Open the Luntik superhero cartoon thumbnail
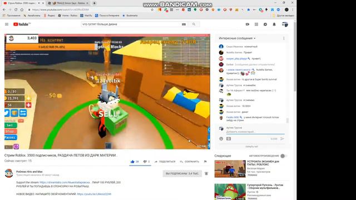Viewport: 356px width, 200px height. pos(230,192)
